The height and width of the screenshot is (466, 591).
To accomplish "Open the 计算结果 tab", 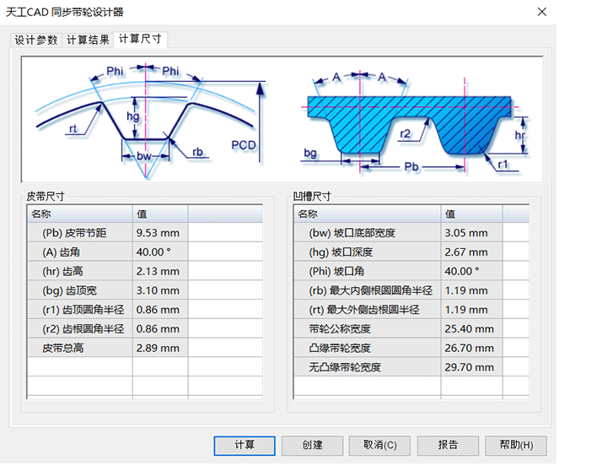I will point(88,41).
